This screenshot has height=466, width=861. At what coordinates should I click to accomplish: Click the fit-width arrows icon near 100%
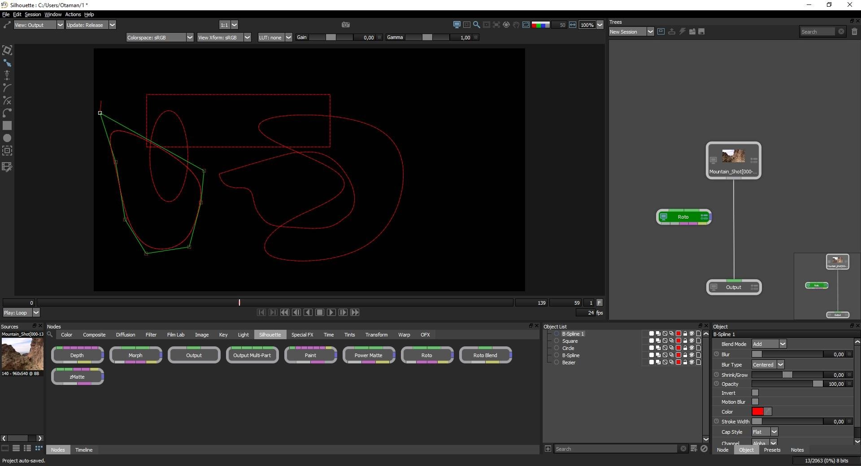click(573, 25)
